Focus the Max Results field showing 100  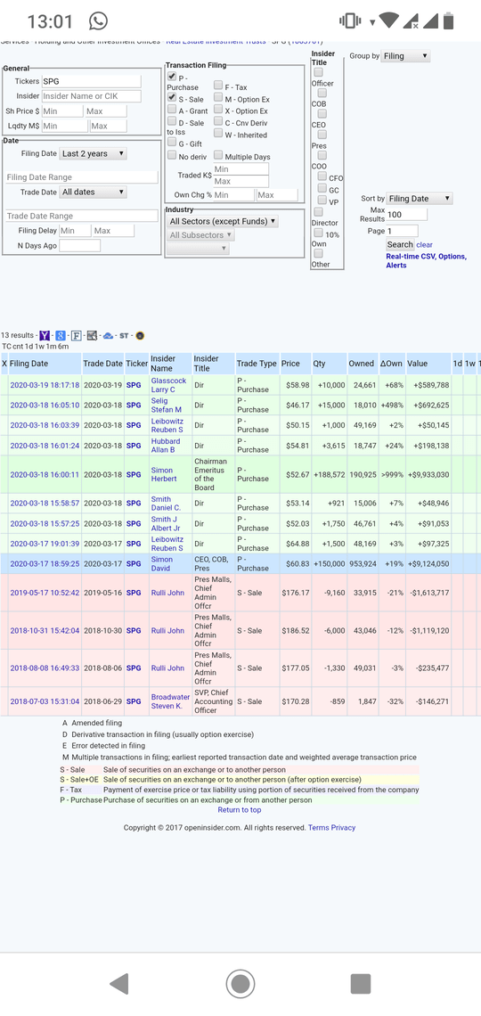[x=407, y=214]
